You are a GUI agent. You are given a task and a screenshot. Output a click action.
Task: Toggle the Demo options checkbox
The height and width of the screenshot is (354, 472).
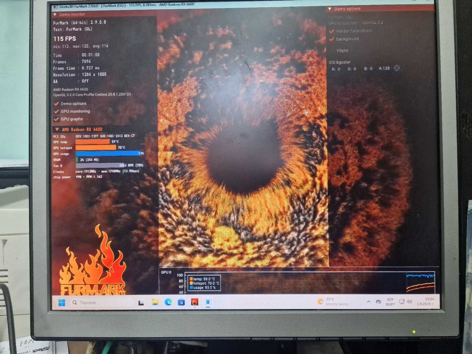point(56,104)
